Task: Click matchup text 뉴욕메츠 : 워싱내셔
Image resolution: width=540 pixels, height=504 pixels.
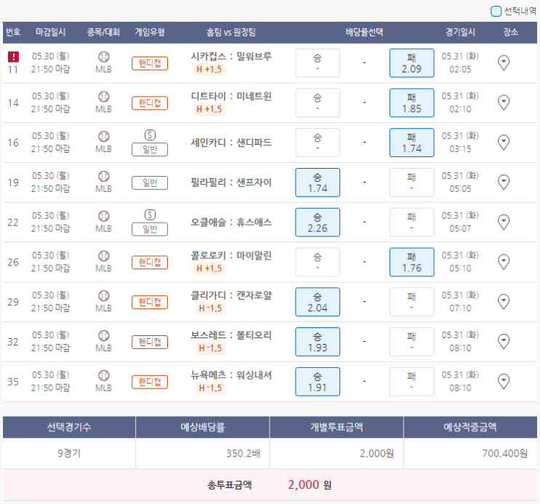Action: (x=231, y=375)
